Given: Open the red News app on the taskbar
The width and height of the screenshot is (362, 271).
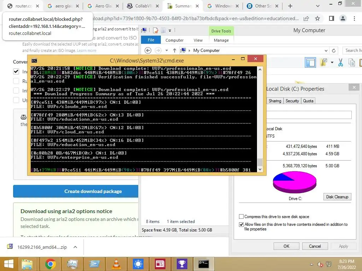Looking at the screenshot, I should pyautogui.click(x=160, y=264).
